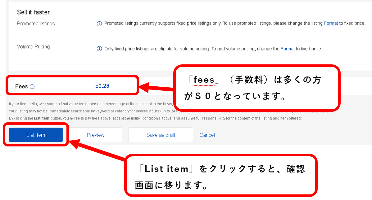Click the info icon beside Promoted listings notice
Image resolution: width=372 pixels, height=200 pixels.
click(99, 24)
